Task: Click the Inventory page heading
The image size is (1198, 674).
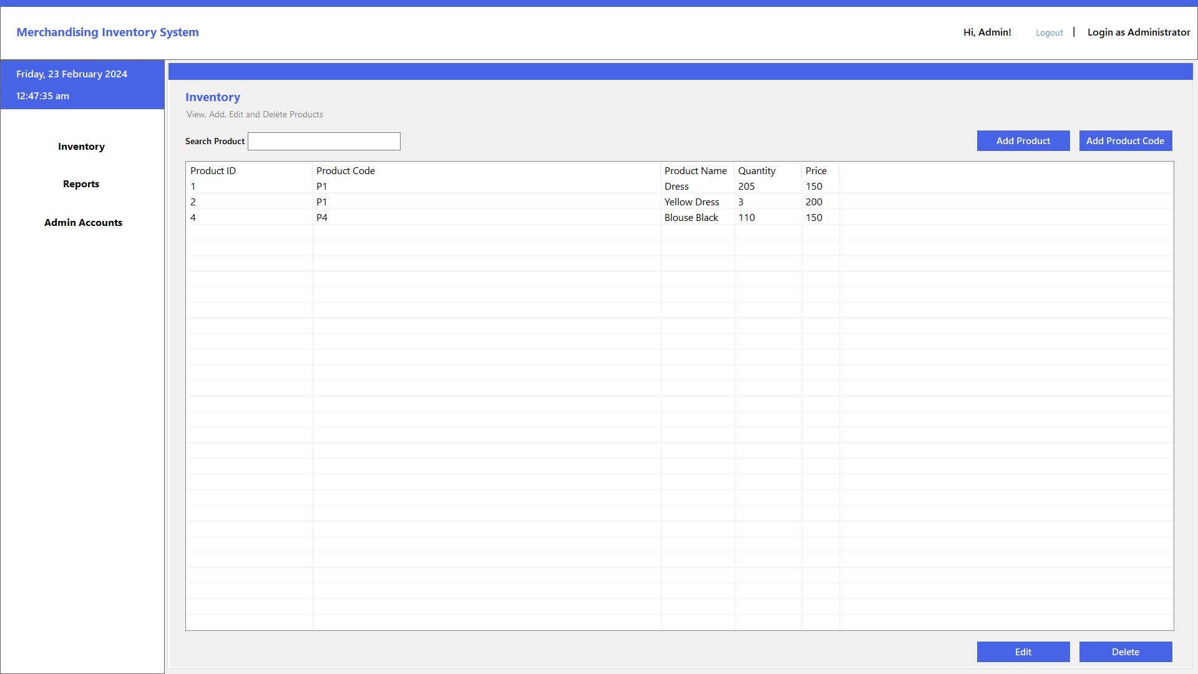Action: click(212, 97)
